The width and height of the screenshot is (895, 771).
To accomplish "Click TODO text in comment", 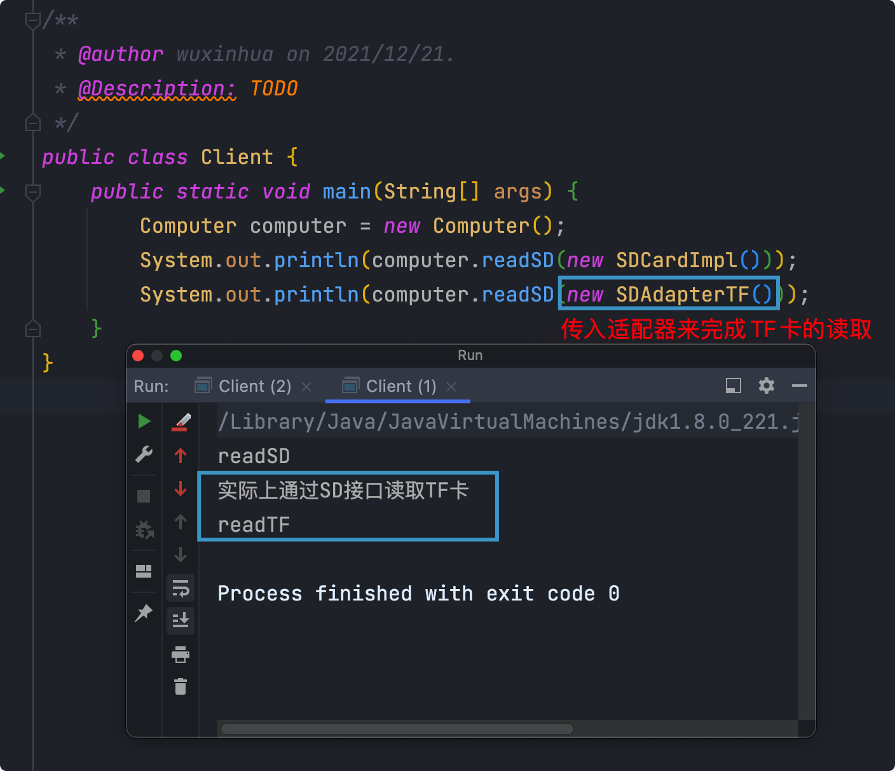I will (x=274, y=88).
